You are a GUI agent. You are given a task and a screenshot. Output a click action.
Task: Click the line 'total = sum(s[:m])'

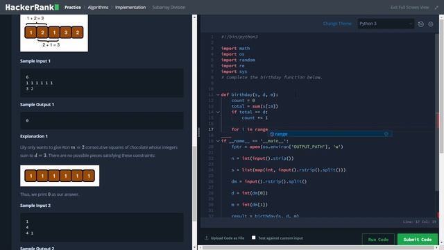point(255,106)
